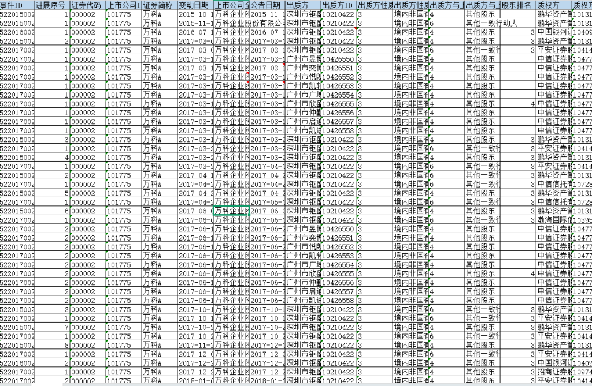Click the 进展序号 cell with value 7
The image size is (592, 386).
[x=52, y=327]
